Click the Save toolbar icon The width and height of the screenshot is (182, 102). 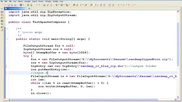pyautogui.click(x=9, y=5)
